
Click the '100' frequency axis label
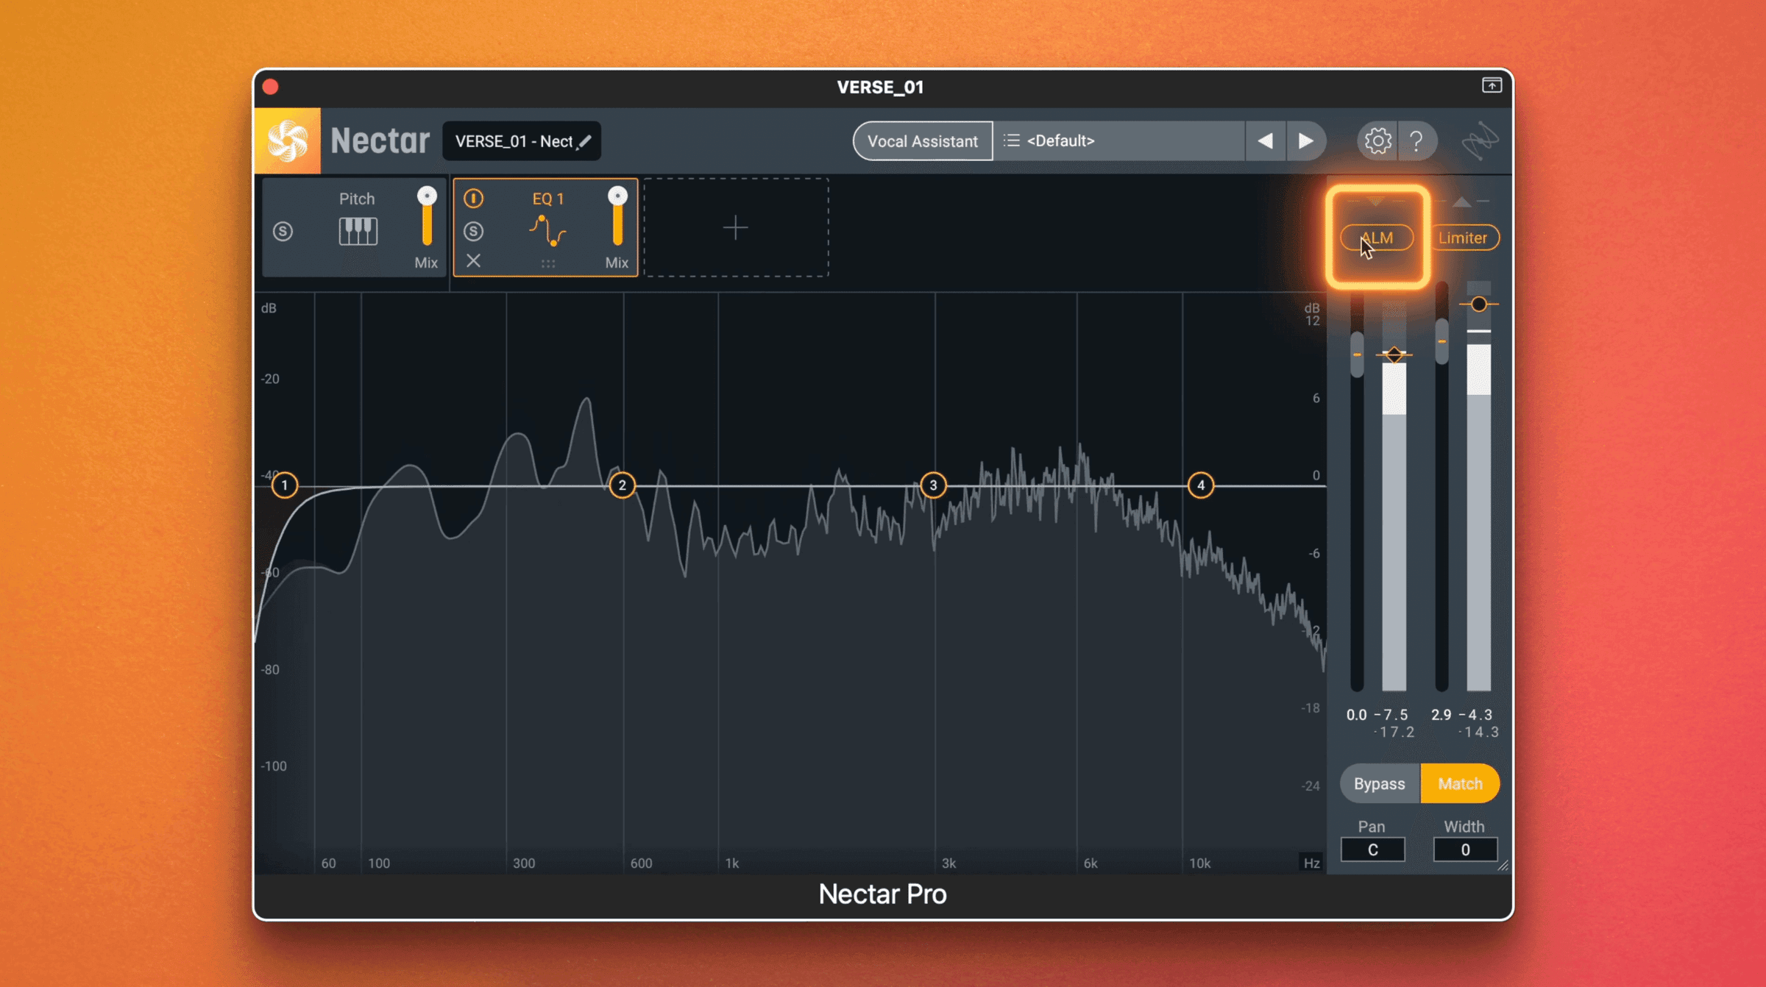pyautogui.click(x=379, y=863)
